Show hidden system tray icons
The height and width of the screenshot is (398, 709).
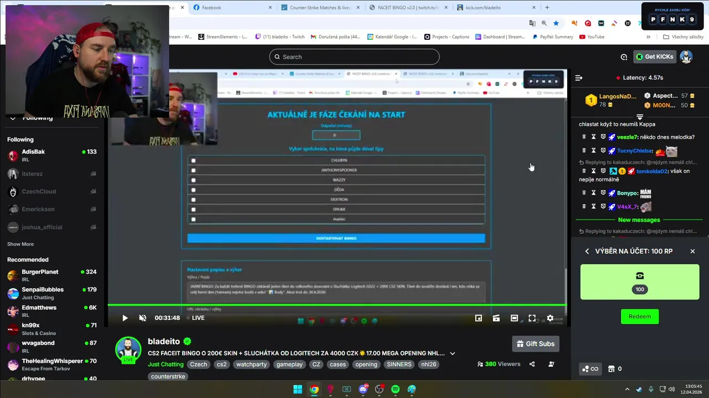[x=628, y=390]
